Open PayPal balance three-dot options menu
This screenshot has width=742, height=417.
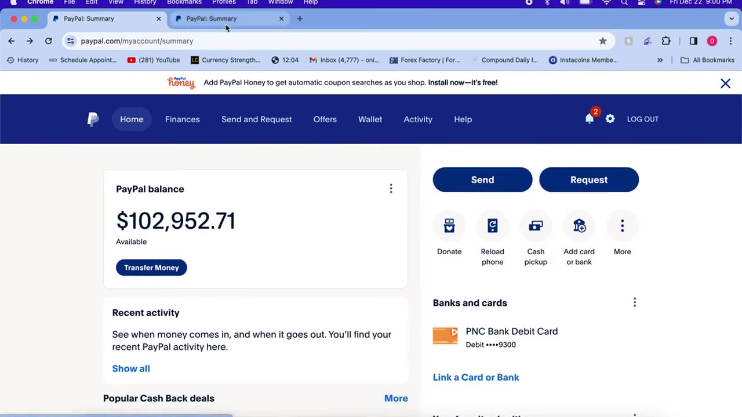point(391,189)
